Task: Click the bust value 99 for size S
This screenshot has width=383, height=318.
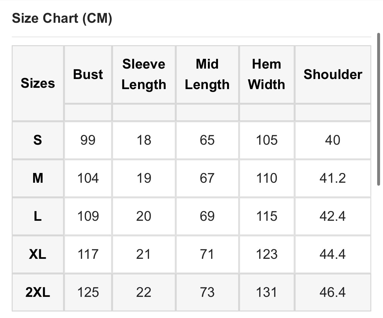Action: pos(88,140)
